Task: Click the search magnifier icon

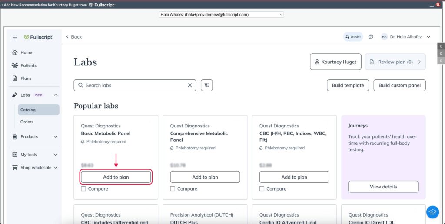Action: point(81,85)
